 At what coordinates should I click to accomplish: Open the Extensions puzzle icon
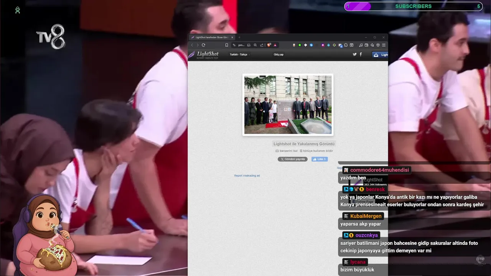(x=346, y=45)
